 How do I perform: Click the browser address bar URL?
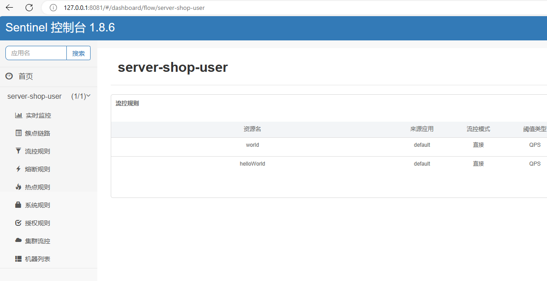tap(134, 8)
